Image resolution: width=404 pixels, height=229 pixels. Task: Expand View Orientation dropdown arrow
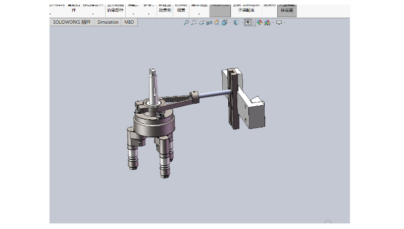point(230,23)
